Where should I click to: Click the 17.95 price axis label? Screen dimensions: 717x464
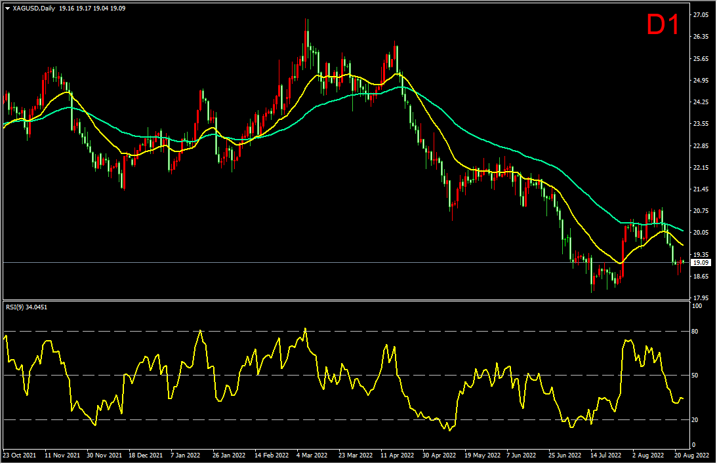click(701, 298)
